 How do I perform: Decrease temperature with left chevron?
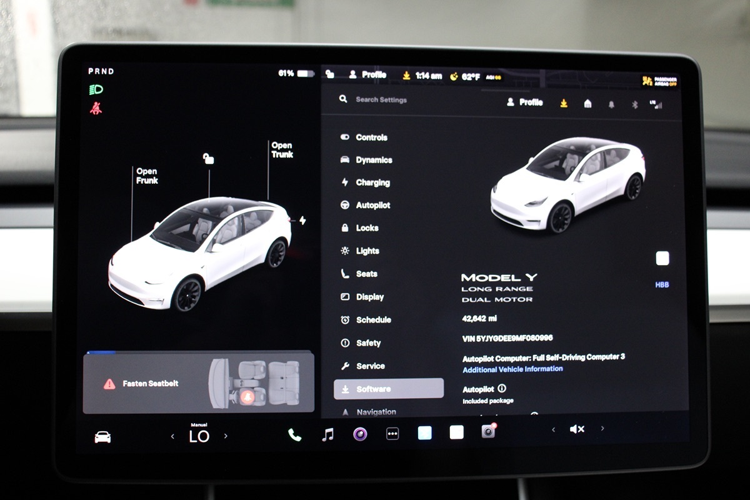[x=172, y=436]
